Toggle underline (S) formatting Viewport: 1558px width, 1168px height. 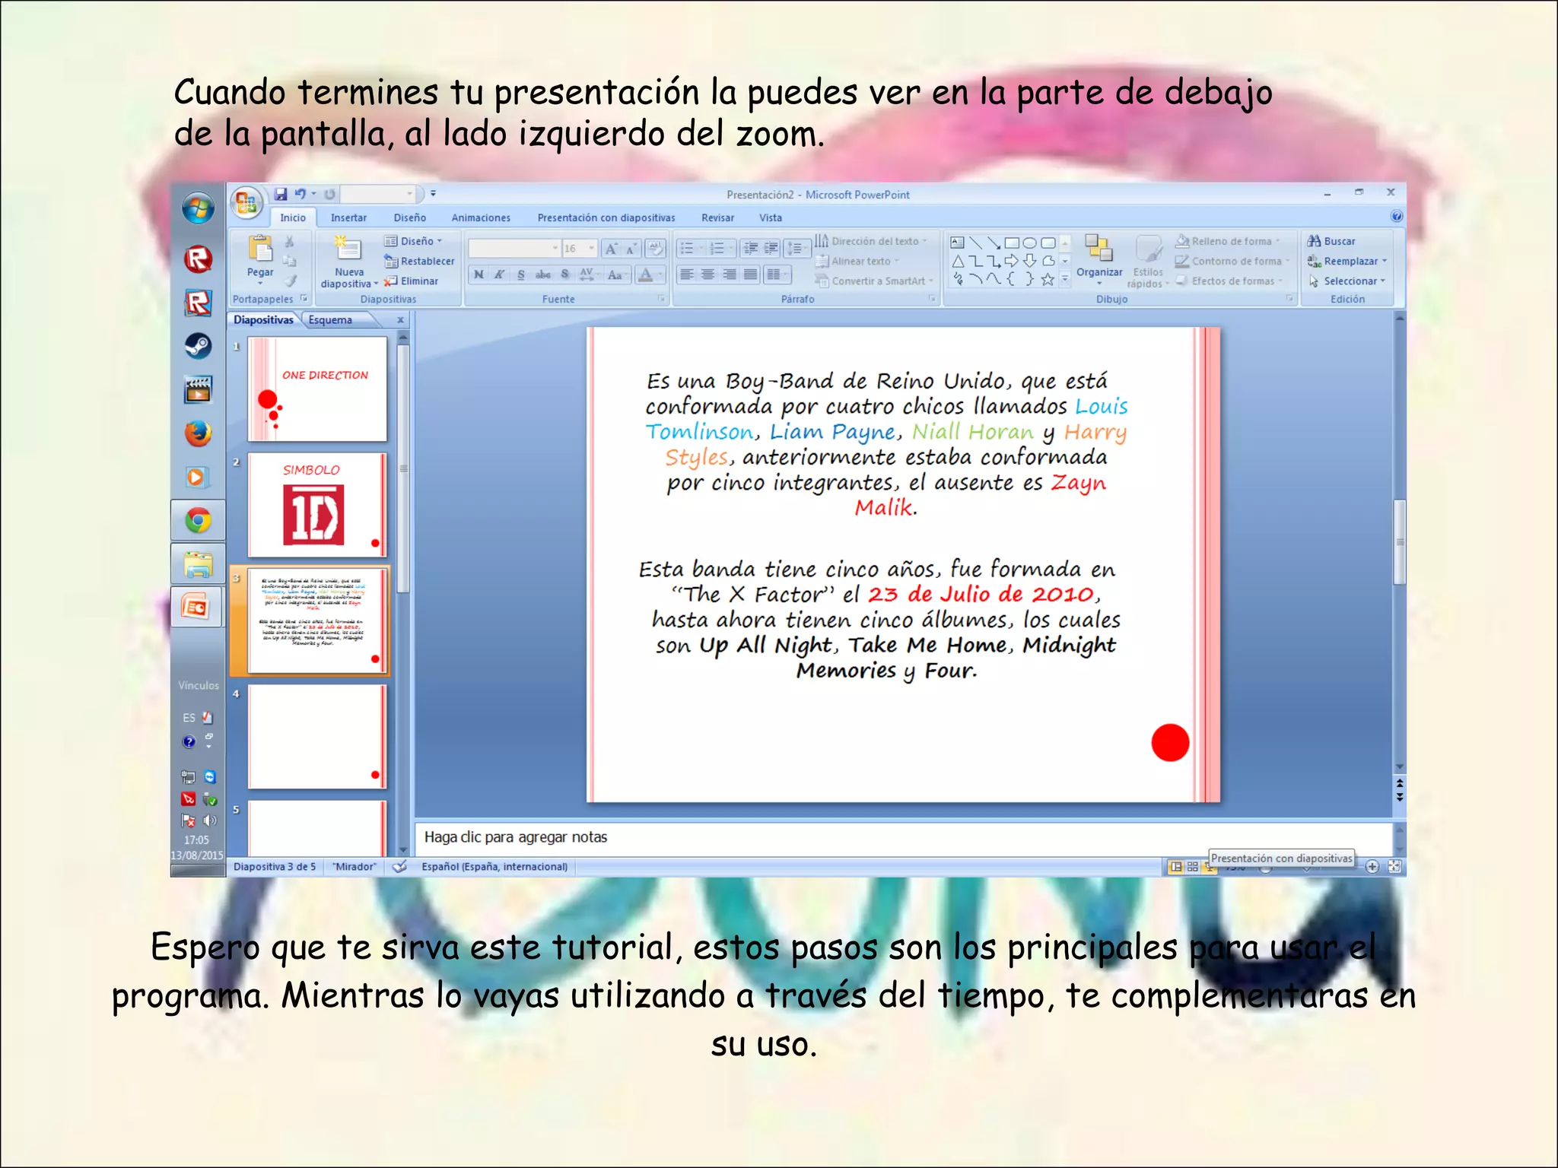[521, 275]
